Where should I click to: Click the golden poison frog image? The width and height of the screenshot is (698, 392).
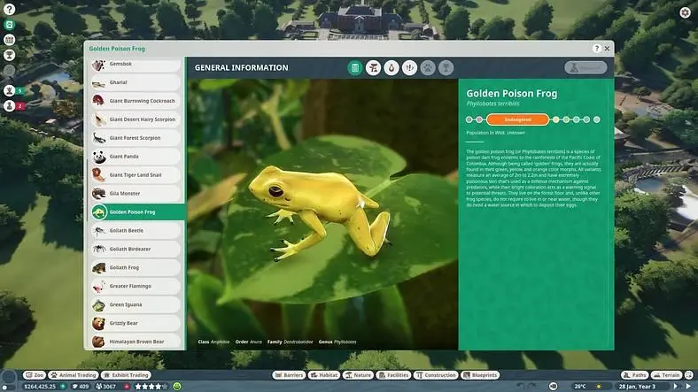click(x=322, y=214)
